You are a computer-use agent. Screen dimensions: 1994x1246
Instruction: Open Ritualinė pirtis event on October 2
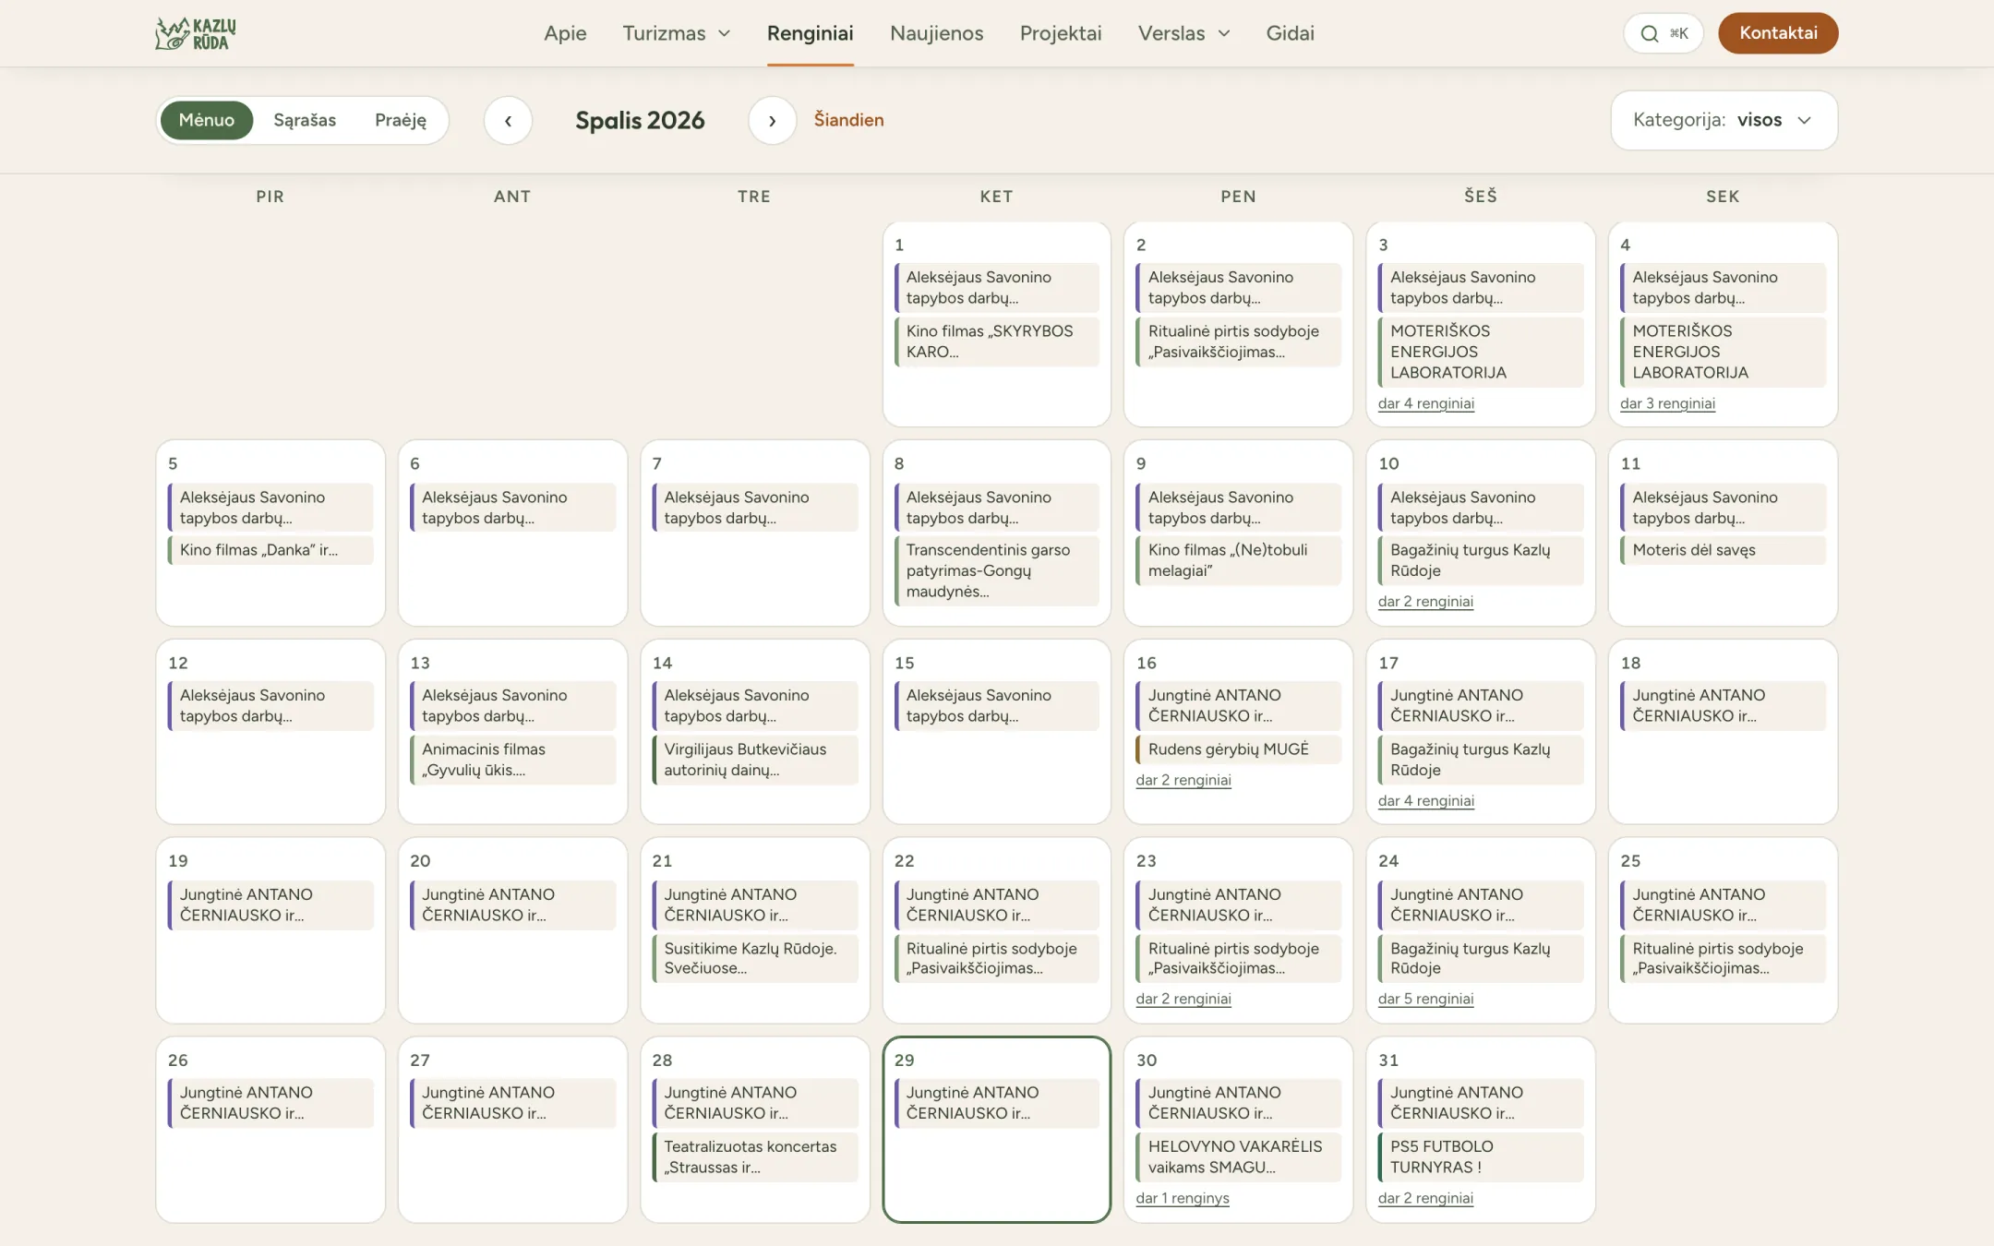(x=1238, y=341)
